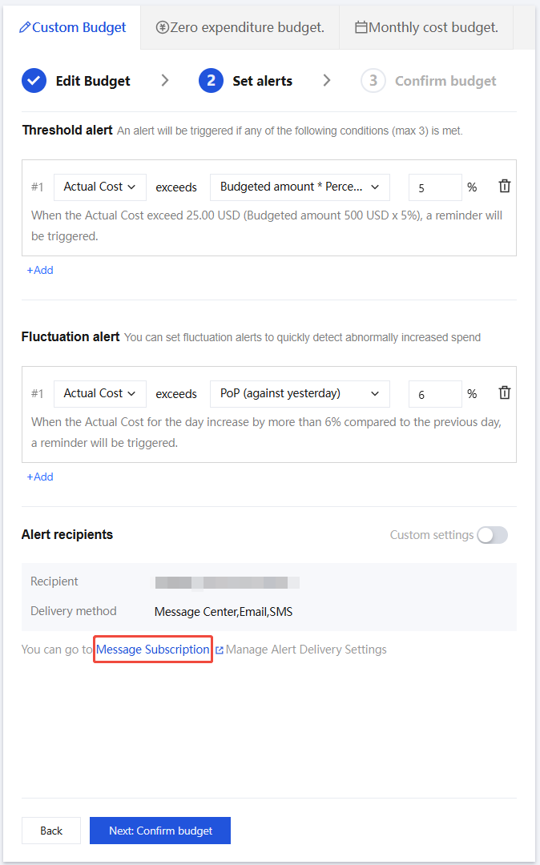Click the pencil icon on Custom Budget
Viewport: 540px width, 865px height.
(x=25, y=28)
